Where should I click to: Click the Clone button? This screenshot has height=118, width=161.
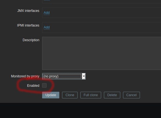tap(70, 95)
